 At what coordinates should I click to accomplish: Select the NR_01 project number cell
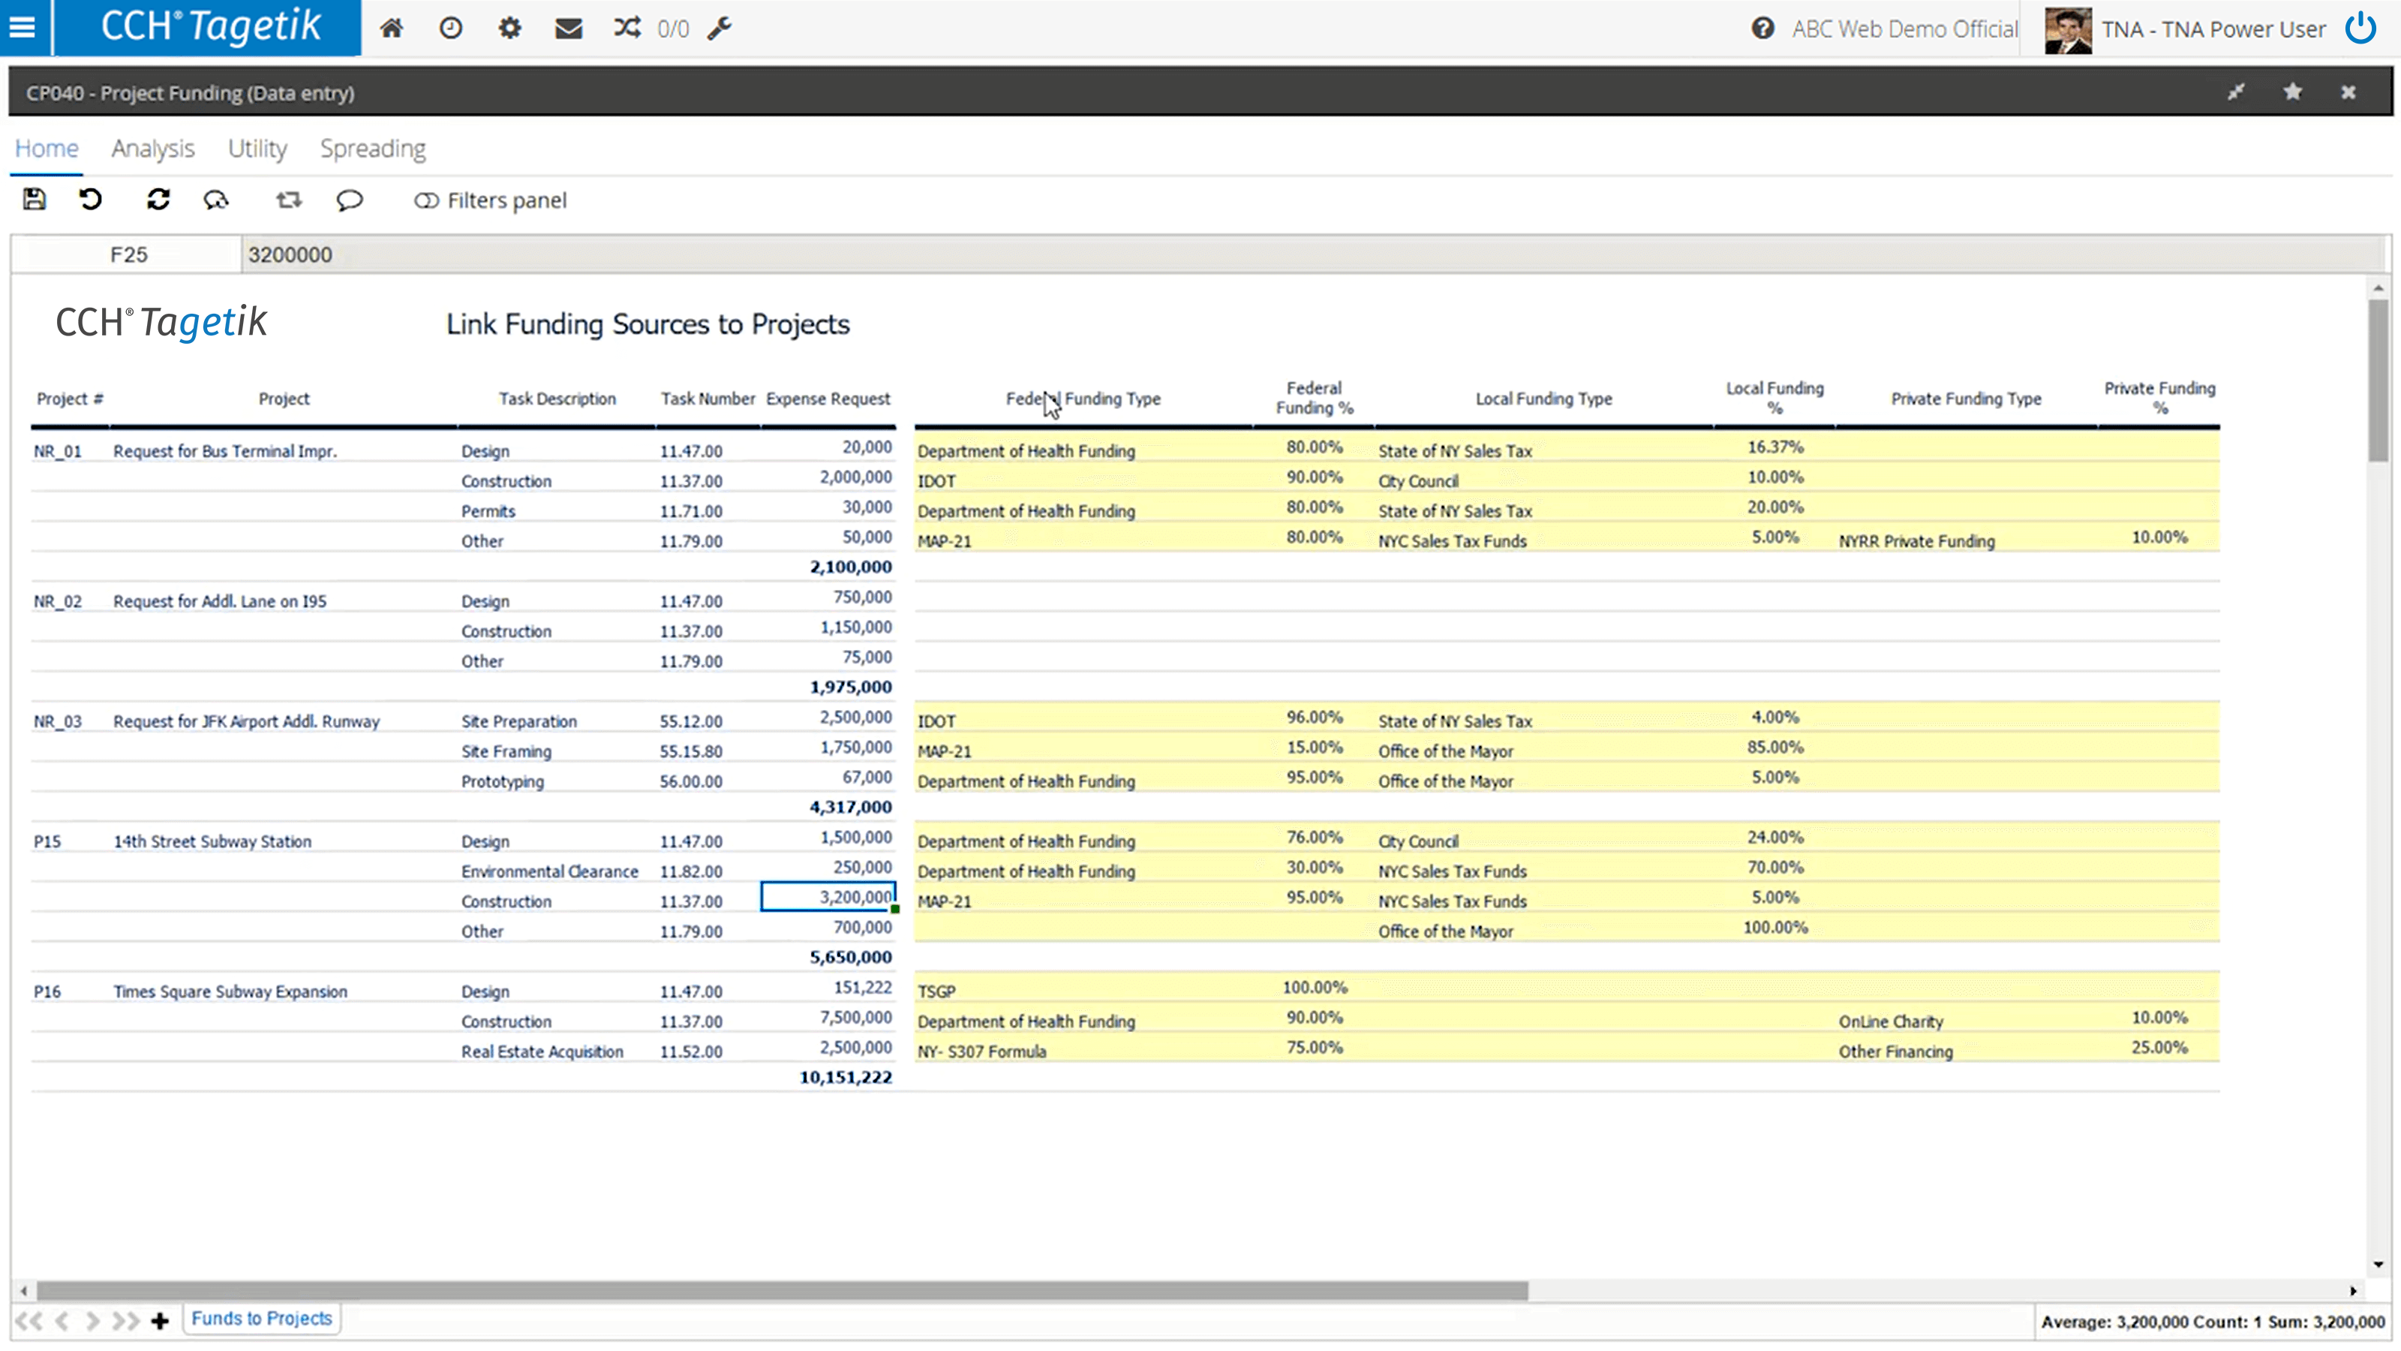(x=58, y=451)
